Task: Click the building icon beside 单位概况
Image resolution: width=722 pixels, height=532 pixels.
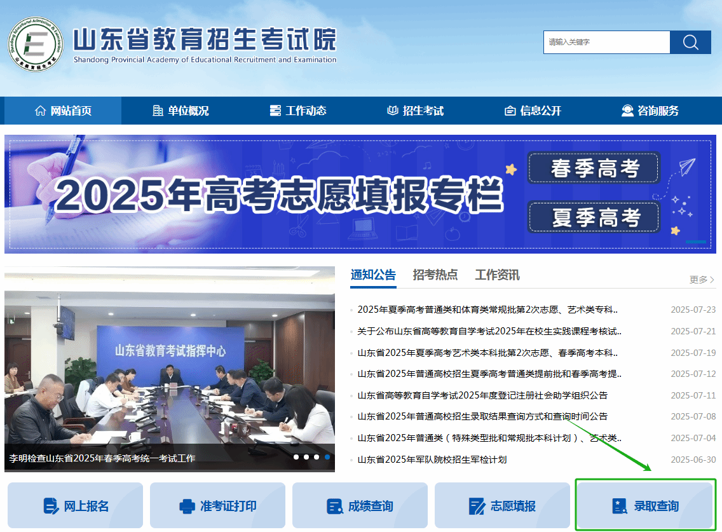Action: [x=158, y=111]
